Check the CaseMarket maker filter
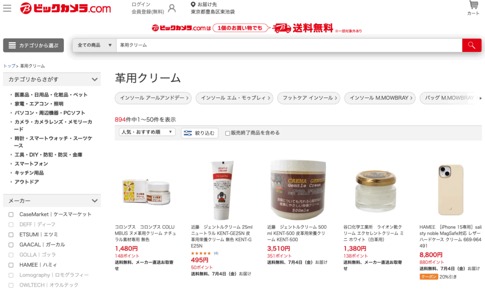Image resolution: width=485 pixels, height=289 pixels. 11,214
